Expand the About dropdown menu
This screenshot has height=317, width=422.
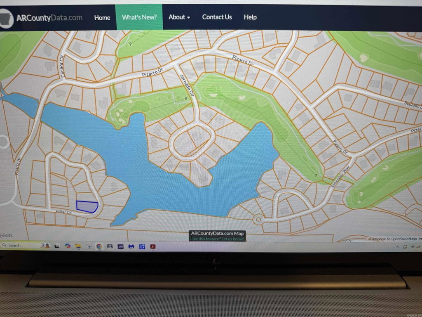pyautogui.click(x=179, y=17)
